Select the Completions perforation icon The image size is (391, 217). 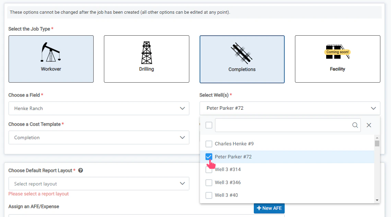click(242, 52)
